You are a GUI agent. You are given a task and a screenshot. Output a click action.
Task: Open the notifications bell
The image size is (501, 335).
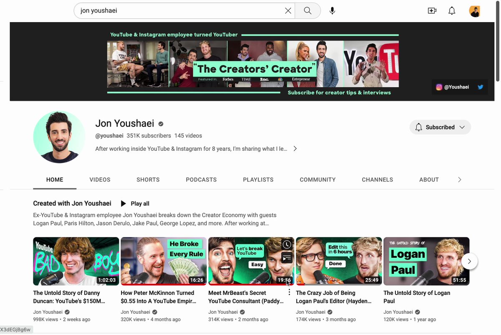click(452, 11)
